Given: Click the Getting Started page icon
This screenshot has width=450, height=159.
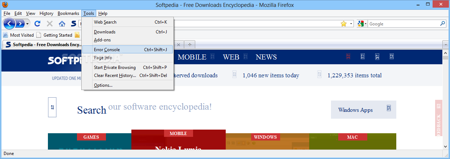Looking at the screenshot, I should point(39,35).
